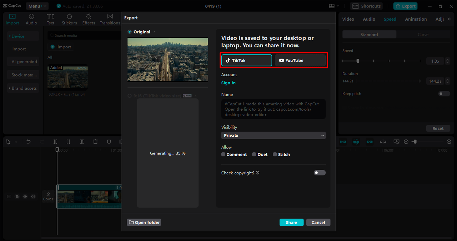Click the Sign in link under Account
457x241 pixels.
[x=228, y=83]
